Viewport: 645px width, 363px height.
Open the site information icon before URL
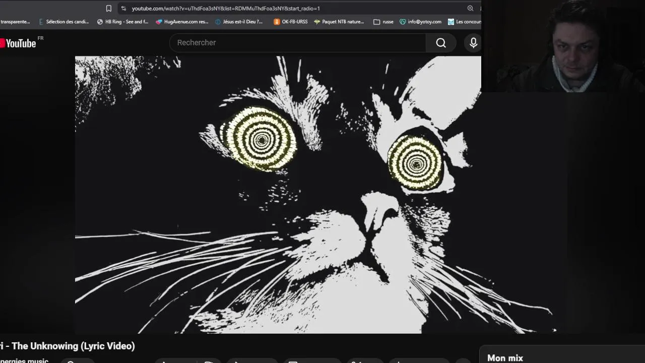(123, 8)
